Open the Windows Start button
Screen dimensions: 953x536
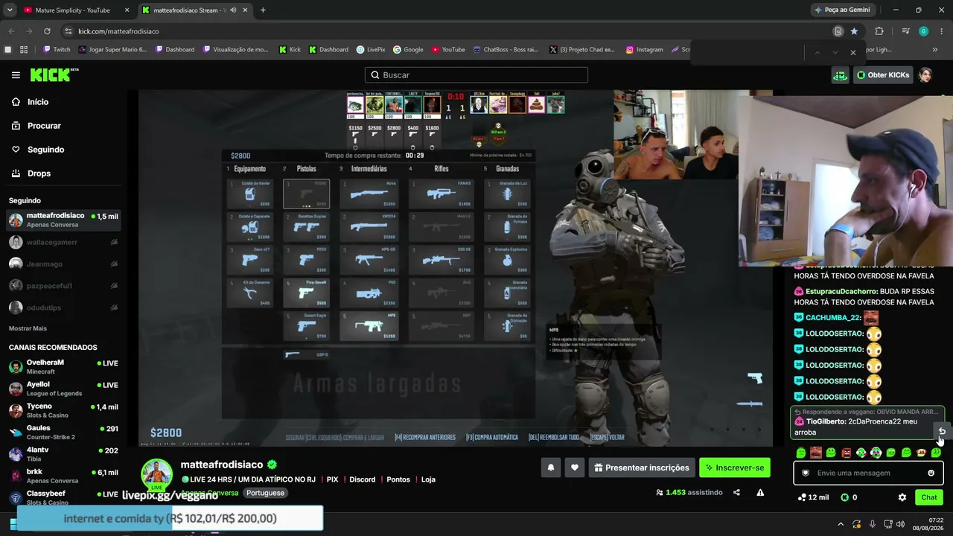tap(12, 523)
